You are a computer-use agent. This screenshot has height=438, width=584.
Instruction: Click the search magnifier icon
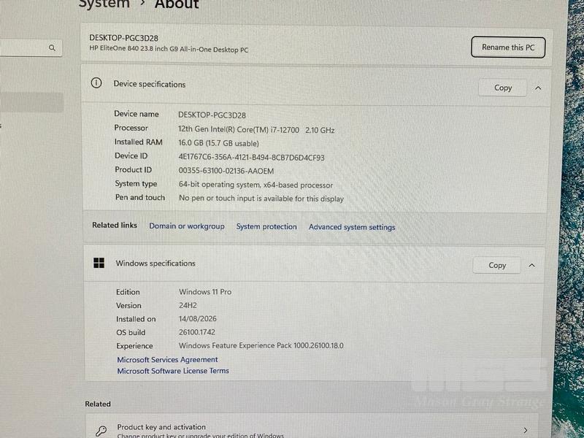[x=52, y=47]
